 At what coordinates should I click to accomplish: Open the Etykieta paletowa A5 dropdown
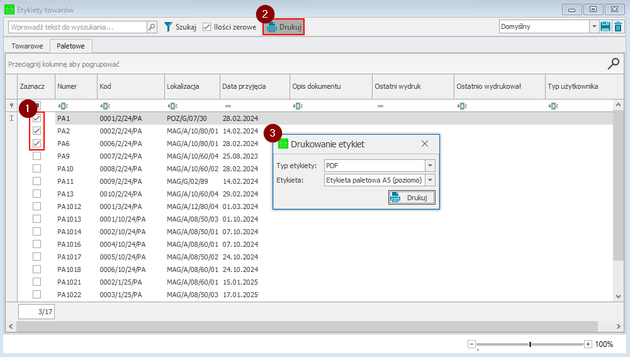(x=430, y=180)
